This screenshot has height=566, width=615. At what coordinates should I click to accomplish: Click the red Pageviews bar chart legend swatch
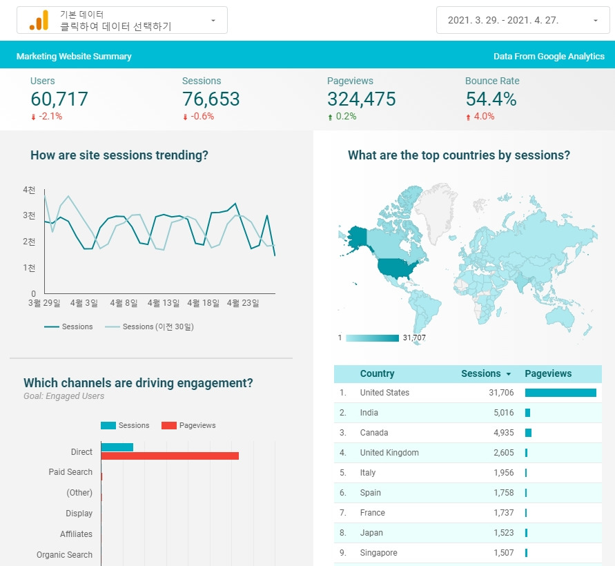pyautogui.click(x=169, y=426)
